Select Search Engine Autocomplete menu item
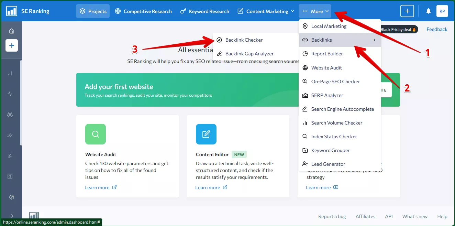 (340, 109)
